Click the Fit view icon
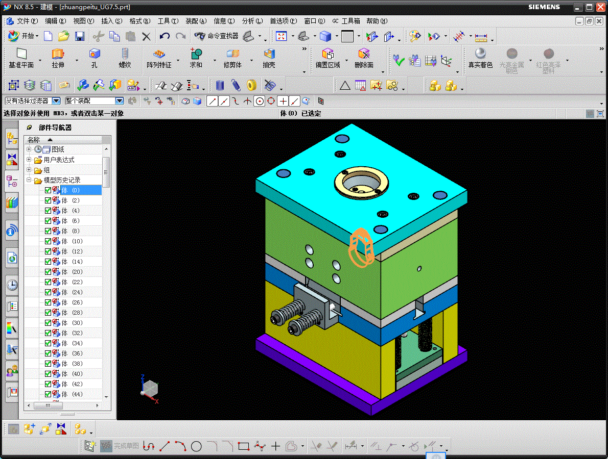 281,36
